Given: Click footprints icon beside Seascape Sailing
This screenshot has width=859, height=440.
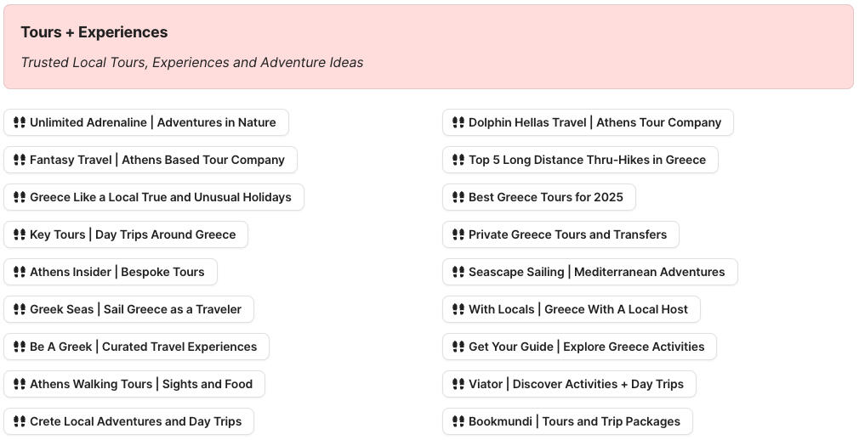Looking at the screenshot, I should point(458,272).
